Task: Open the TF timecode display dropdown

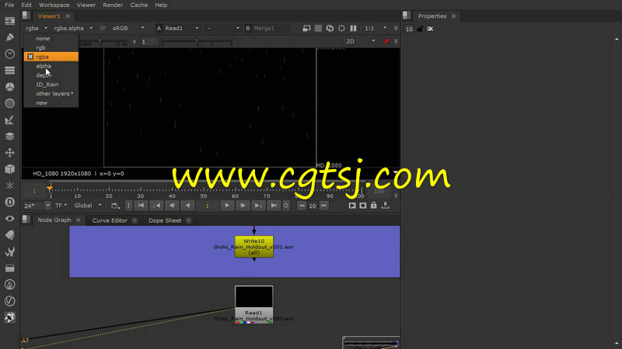Action: coord(61,206)
